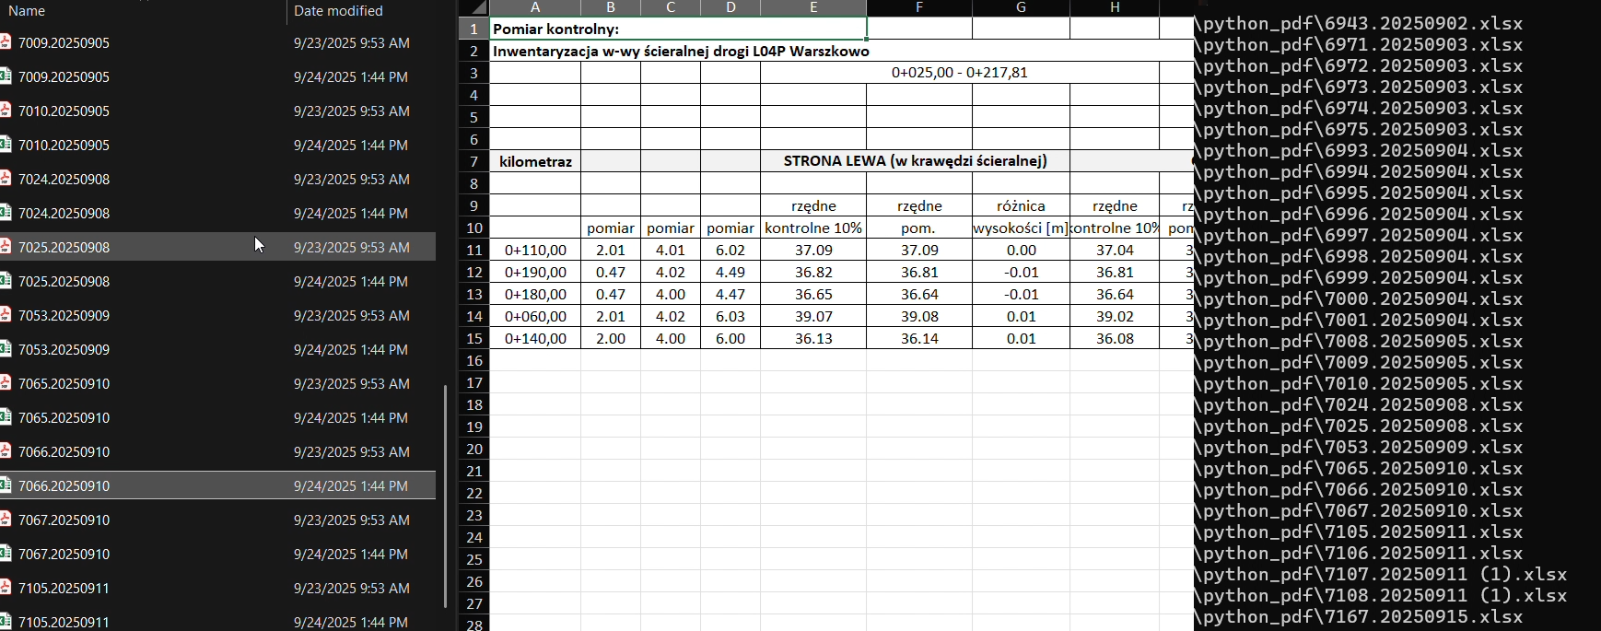Click terminal line python_pdf\6943.20250902.xlsx
Viewport: 1601px width, 631px height.
(1359, 24)
